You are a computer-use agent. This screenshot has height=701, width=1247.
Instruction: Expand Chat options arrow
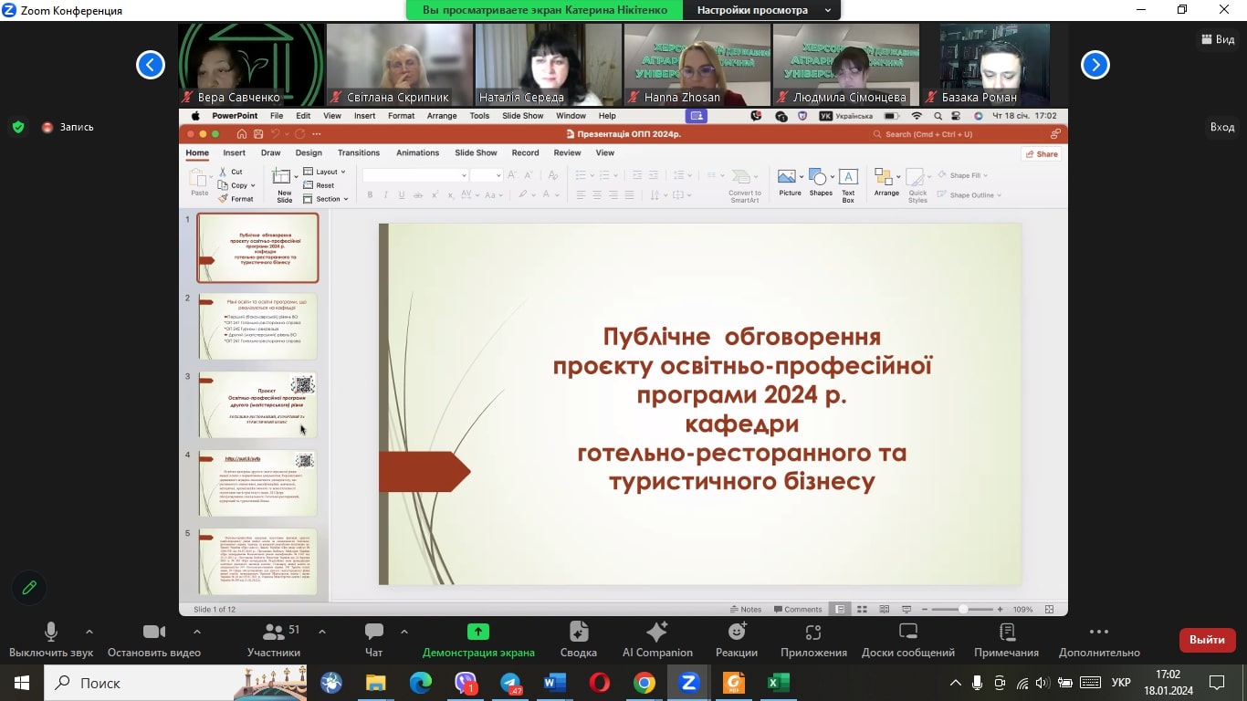[x=403, y=631]
